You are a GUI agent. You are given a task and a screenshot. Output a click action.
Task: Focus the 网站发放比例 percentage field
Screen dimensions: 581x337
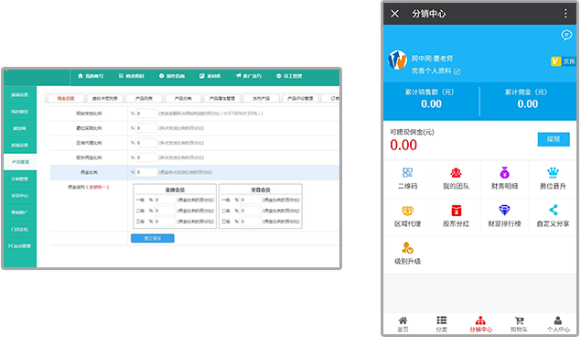click(x=146, y=114)
